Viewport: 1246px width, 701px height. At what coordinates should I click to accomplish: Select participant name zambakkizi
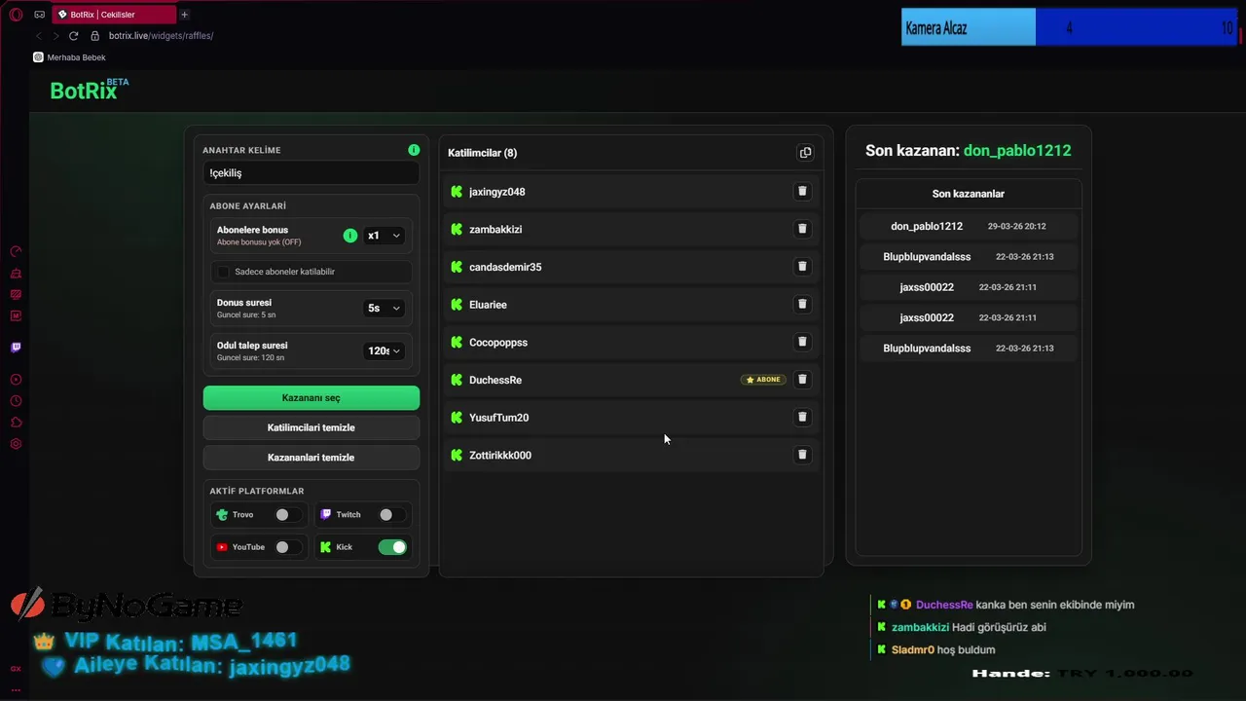pyautogui.click(x=495, y=230)
